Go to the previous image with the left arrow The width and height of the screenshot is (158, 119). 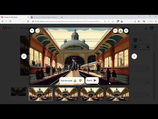click(x=24, y=56)
